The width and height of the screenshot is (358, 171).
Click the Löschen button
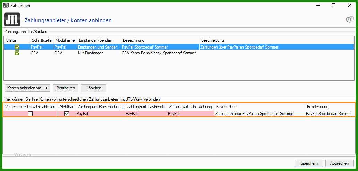point(94,88)
